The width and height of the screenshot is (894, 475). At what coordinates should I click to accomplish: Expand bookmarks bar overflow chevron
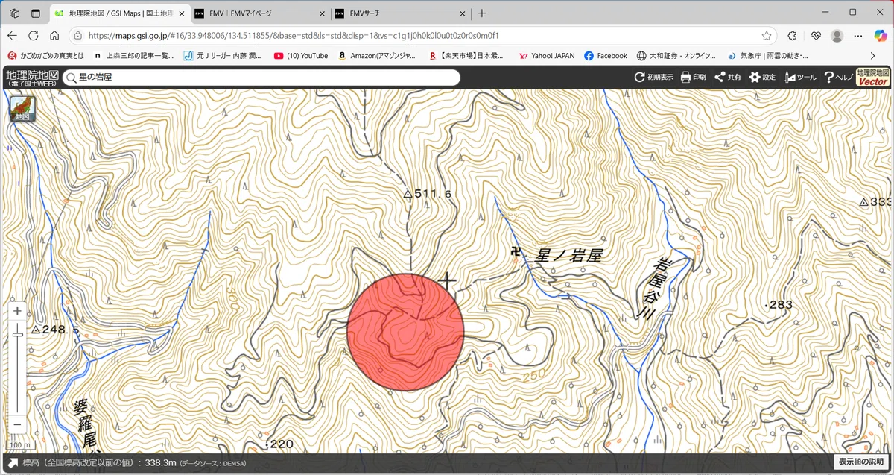tap(872, 56)
